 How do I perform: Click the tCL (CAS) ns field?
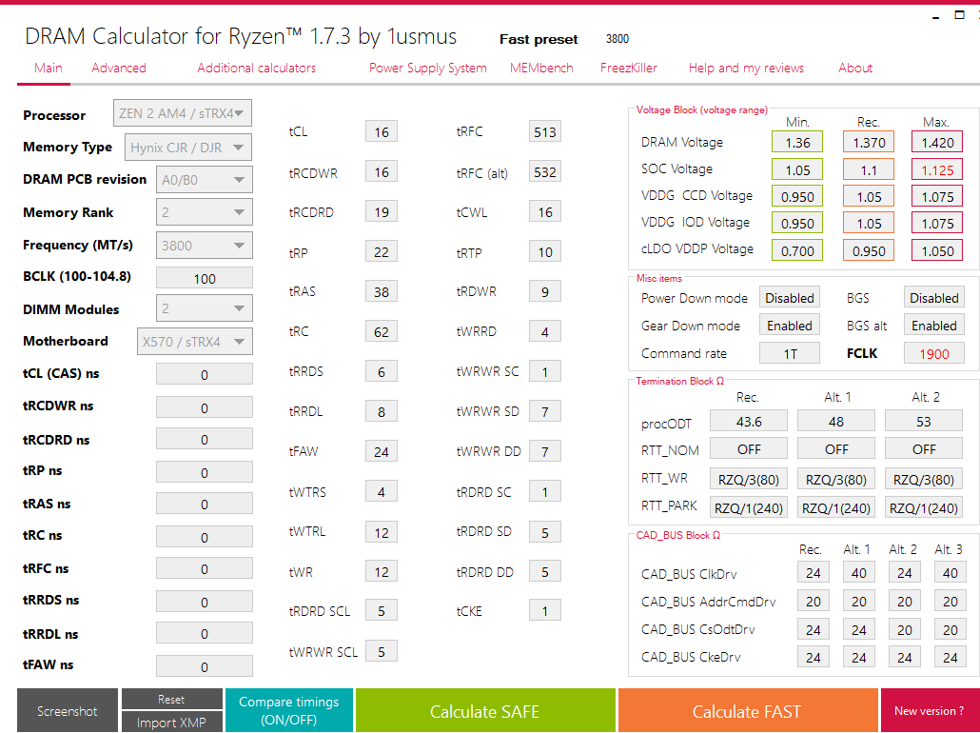pyautogui.click(x=205, y=374)
